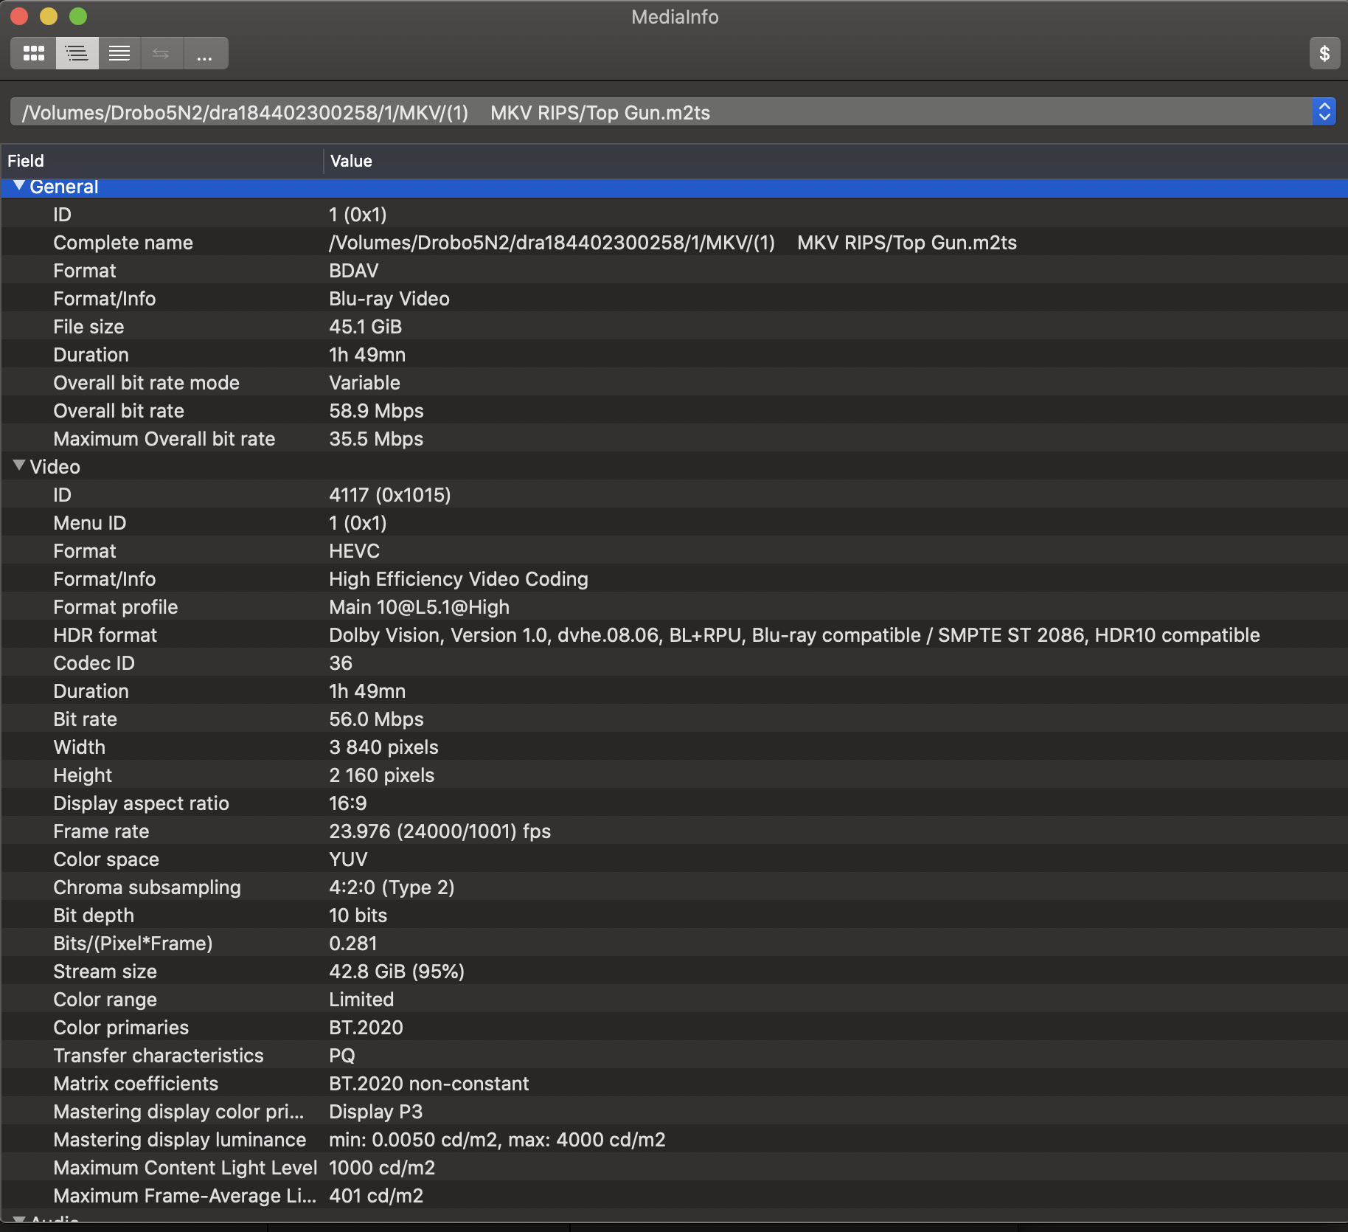The width and height of the screenshot is (1348, 1232).
Task: Switch to plain text view icon
Action: tap(119, 53)
